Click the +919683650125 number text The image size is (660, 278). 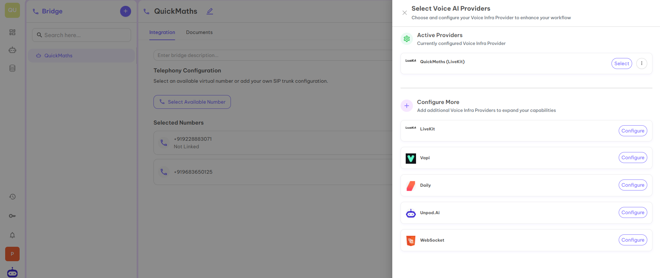pyautogui.click(x=193, y=172)
